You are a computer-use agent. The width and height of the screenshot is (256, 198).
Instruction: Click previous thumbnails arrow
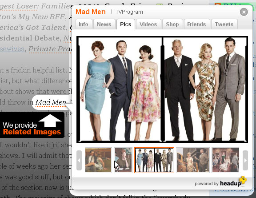tap(79, 160)
